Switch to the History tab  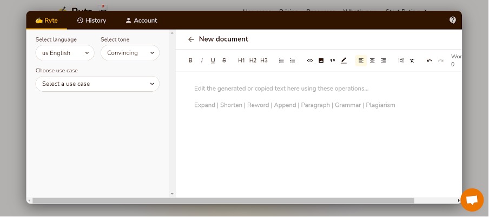pyautogui.click(x=91, y=21)
